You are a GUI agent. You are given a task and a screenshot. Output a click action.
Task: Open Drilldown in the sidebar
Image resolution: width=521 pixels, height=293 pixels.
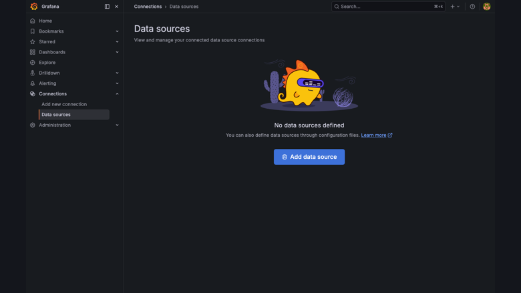(x=49, y=73)
